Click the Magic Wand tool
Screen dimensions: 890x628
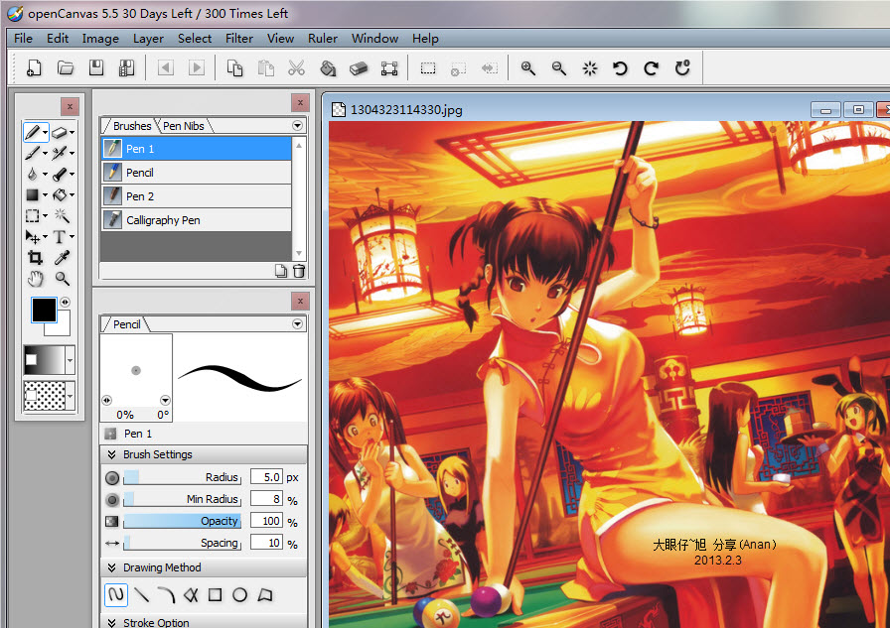[x=62, y=216]
